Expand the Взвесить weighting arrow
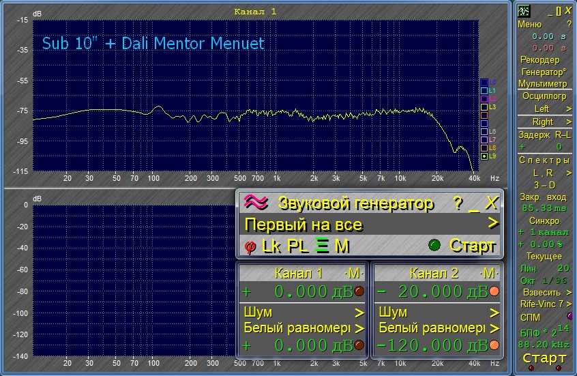This screenshot has width=577, height=376. click(569, 292)
